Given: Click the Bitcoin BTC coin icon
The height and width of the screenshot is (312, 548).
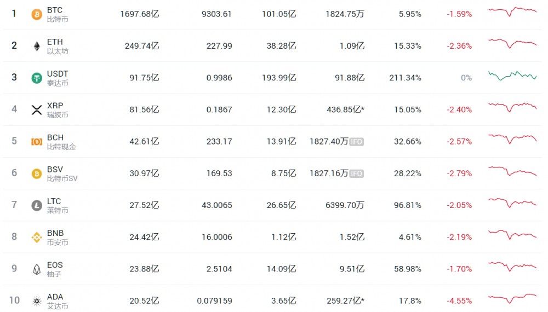Looking at the screenshot, I should tap(37, 14).
